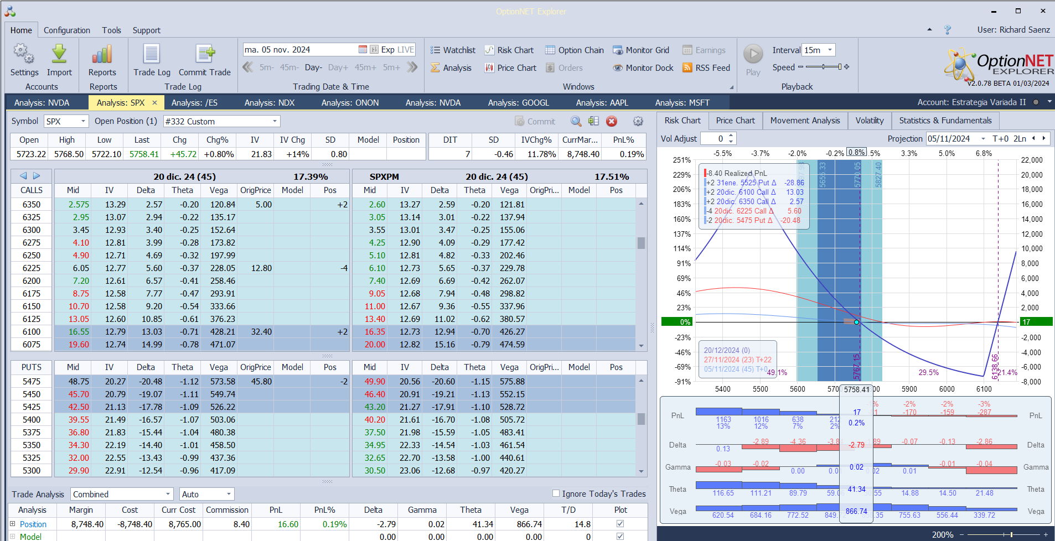Screen dimensions: 1055x541
Task: Switch to the Analysis: NDX tab
Action: [270, 103]
